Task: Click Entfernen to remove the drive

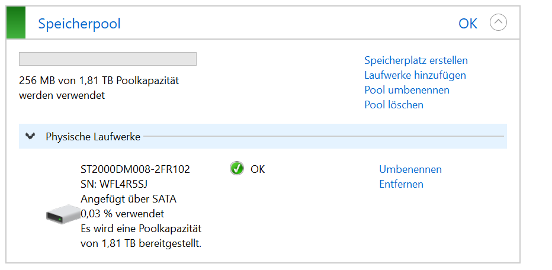Action: point(401,184)
